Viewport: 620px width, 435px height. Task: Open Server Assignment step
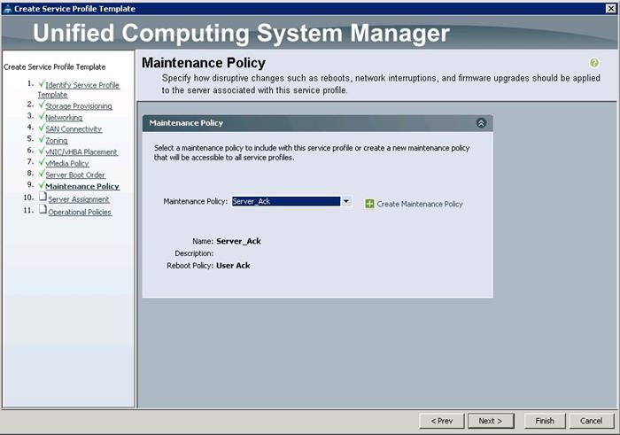click(79, 199)
